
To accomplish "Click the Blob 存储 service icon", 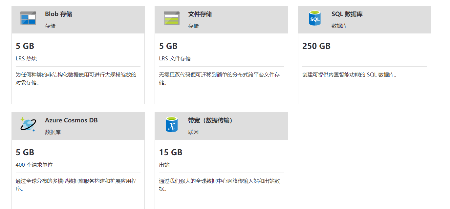I will click(28, 19).
